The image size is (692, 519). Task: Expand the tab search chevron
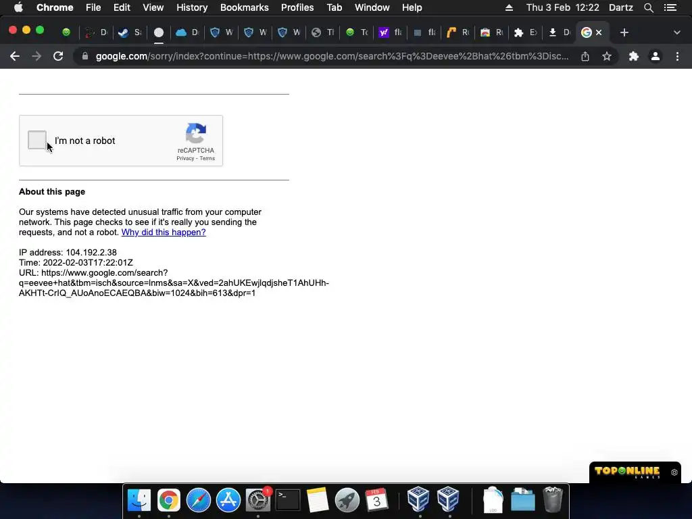(x=677, y=32)
